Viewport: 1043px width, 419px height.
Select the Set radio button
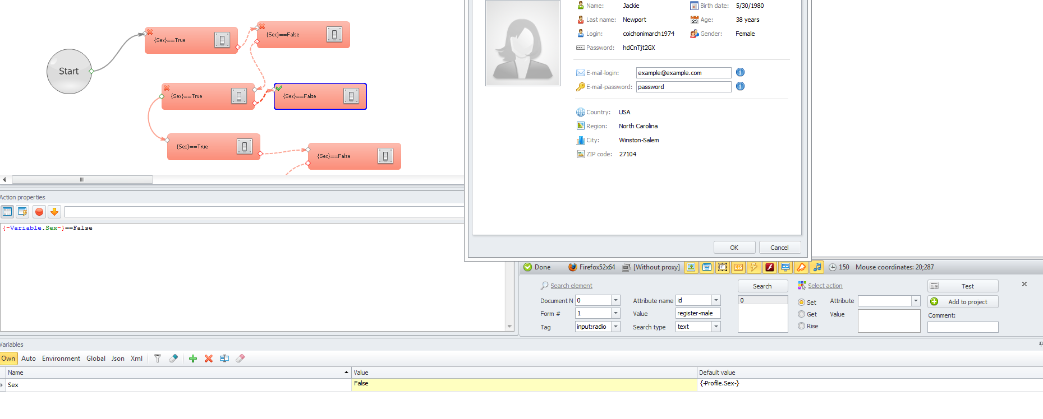(x=801, y=302)
